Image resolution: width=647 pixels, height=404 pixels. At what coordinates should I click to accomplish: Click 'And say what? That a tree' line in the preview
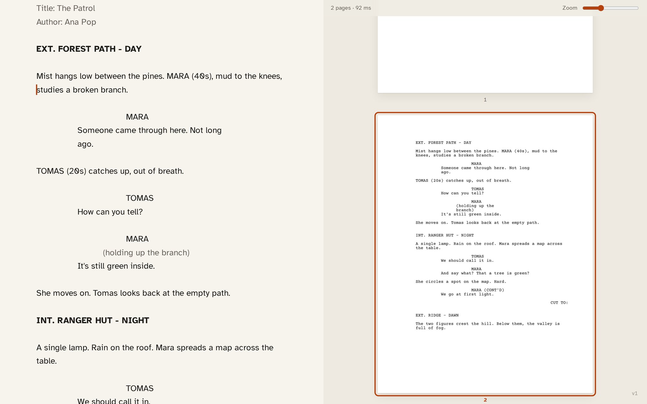485,273
